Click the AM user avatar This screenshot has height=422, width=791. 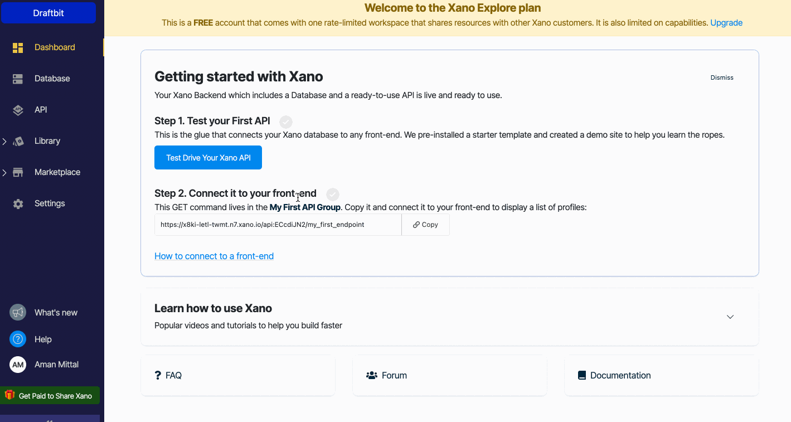18,365
